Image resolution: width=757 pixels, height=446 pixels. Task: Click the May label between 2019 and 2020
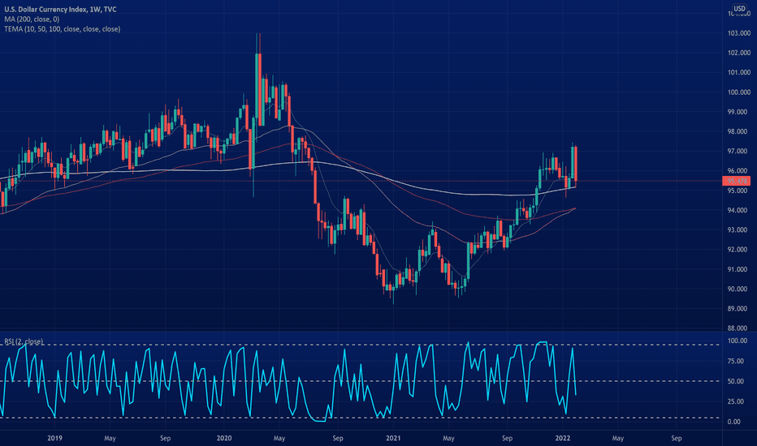coord(110,438)
